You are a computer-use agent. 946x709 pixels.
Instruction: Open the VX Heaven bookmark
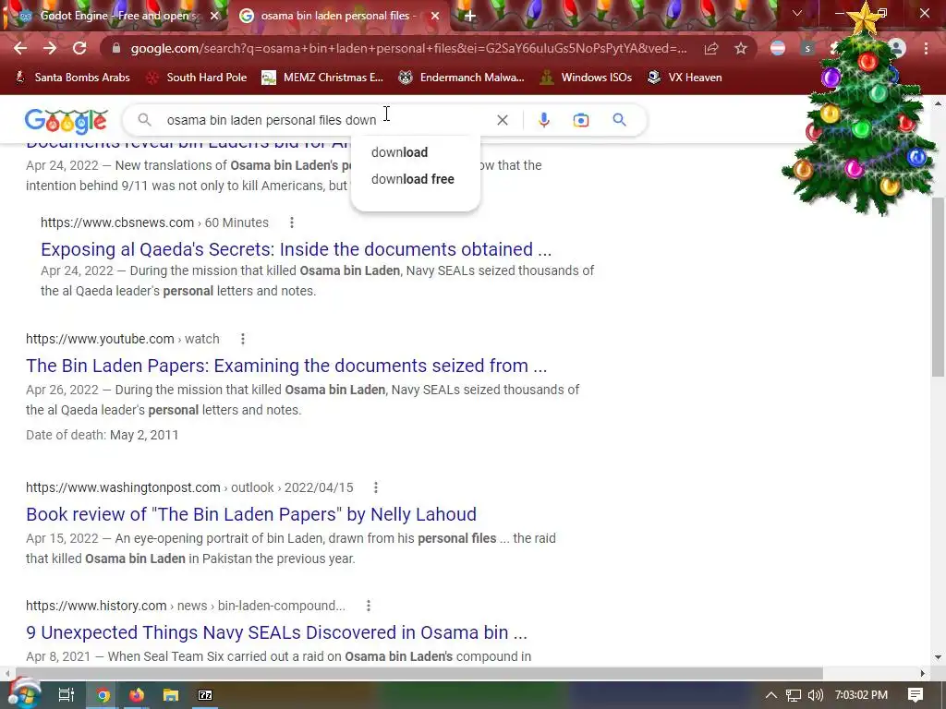pos(685,78)
